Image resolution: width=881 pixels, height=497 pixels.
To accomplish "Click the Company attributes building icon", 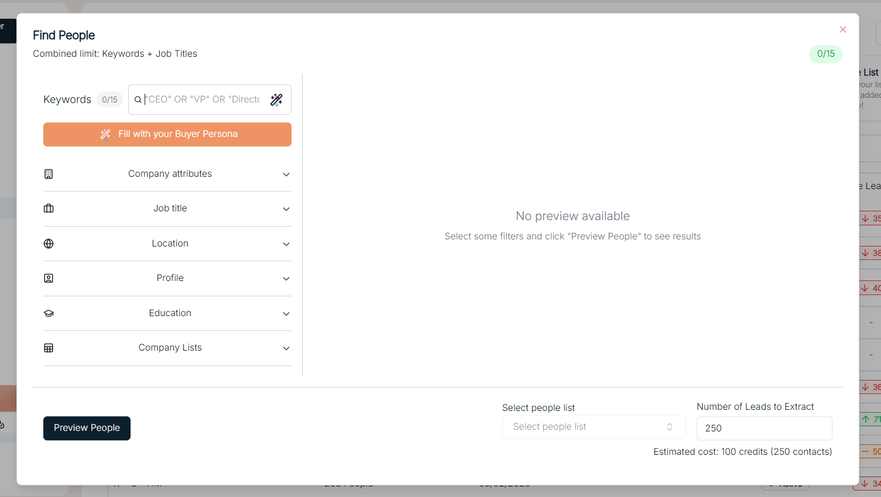I will click(x=49, y=174).
